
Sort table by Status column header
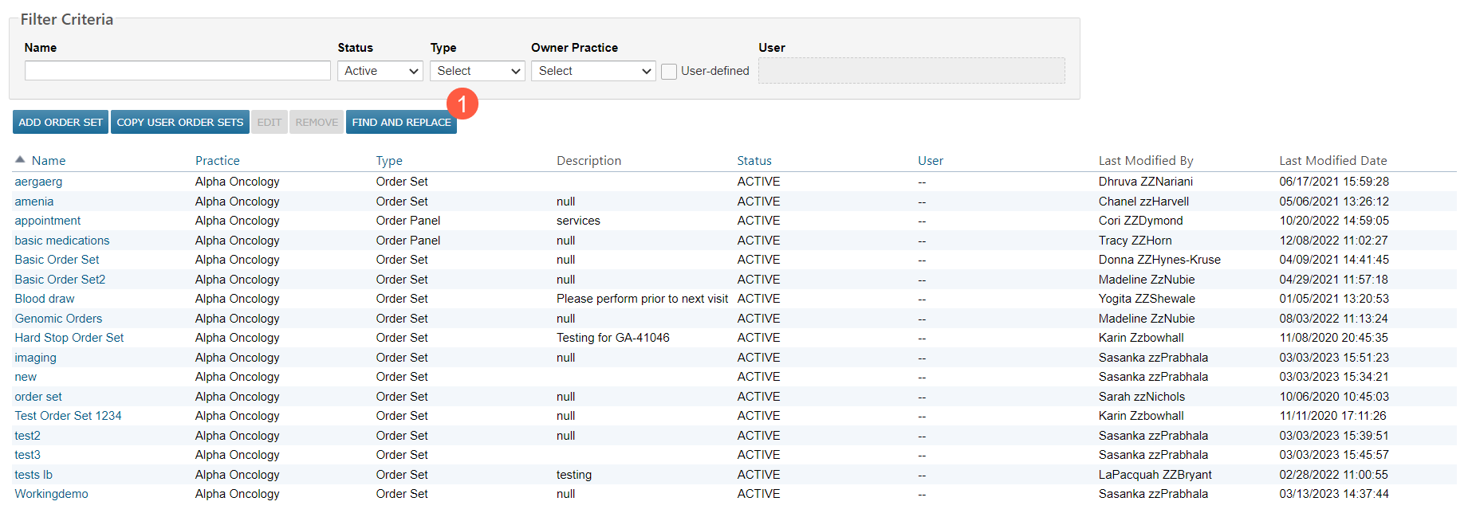(754, 160)
